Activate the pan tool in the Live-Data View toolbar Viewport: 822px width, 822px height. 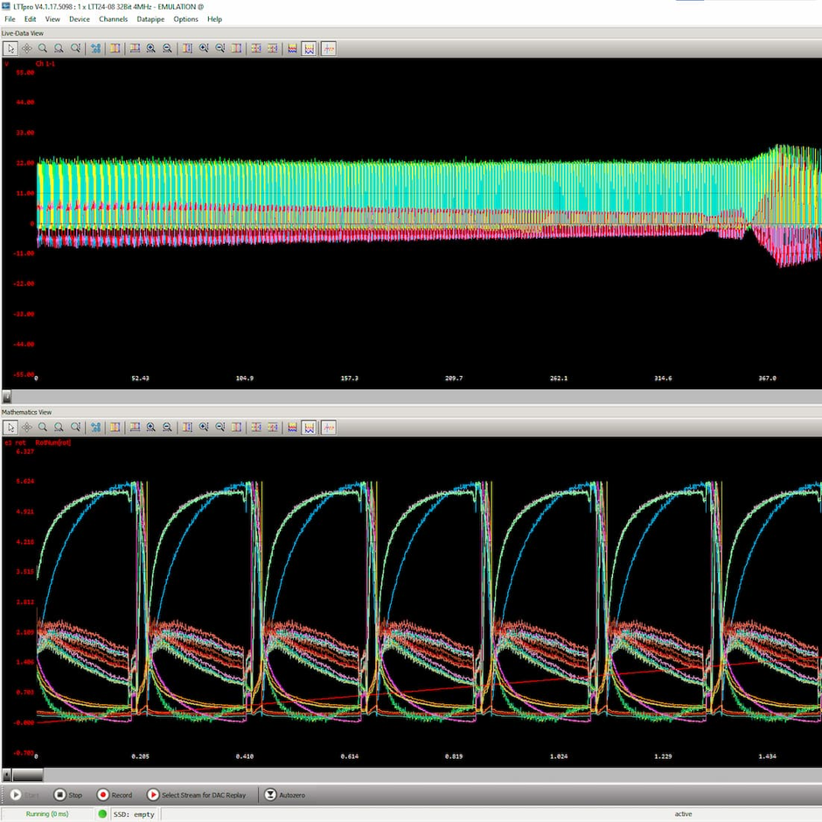[26, 48]
